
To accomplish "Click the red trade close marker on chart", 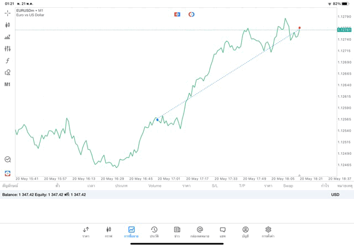I will click(299, 28).
